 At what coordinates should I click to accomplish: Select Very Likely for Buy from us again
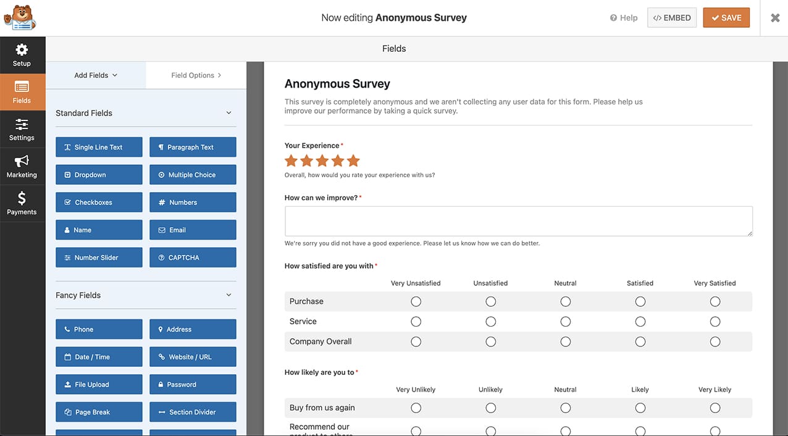pyautogui.click(x=715, y=408)
